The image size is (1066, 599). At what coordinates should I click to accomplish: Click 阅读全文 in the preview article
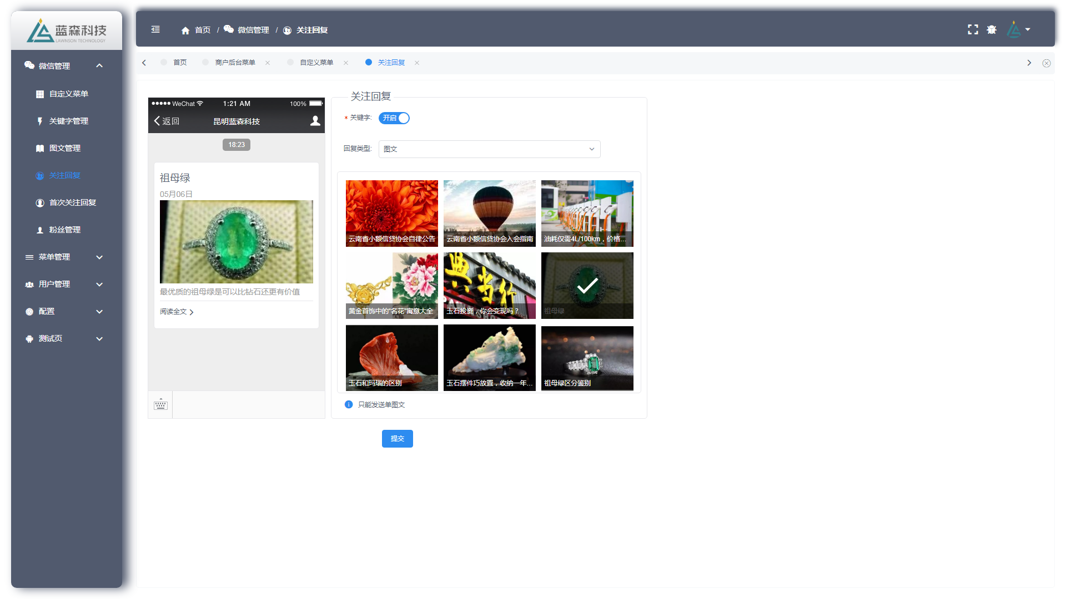click(x=177, y=312)
